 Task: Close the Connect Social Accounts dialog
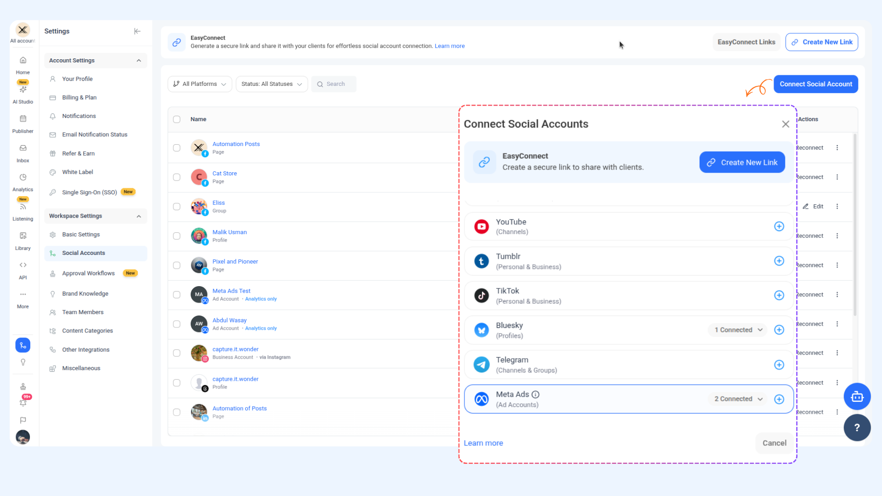[x=786, y=124]
